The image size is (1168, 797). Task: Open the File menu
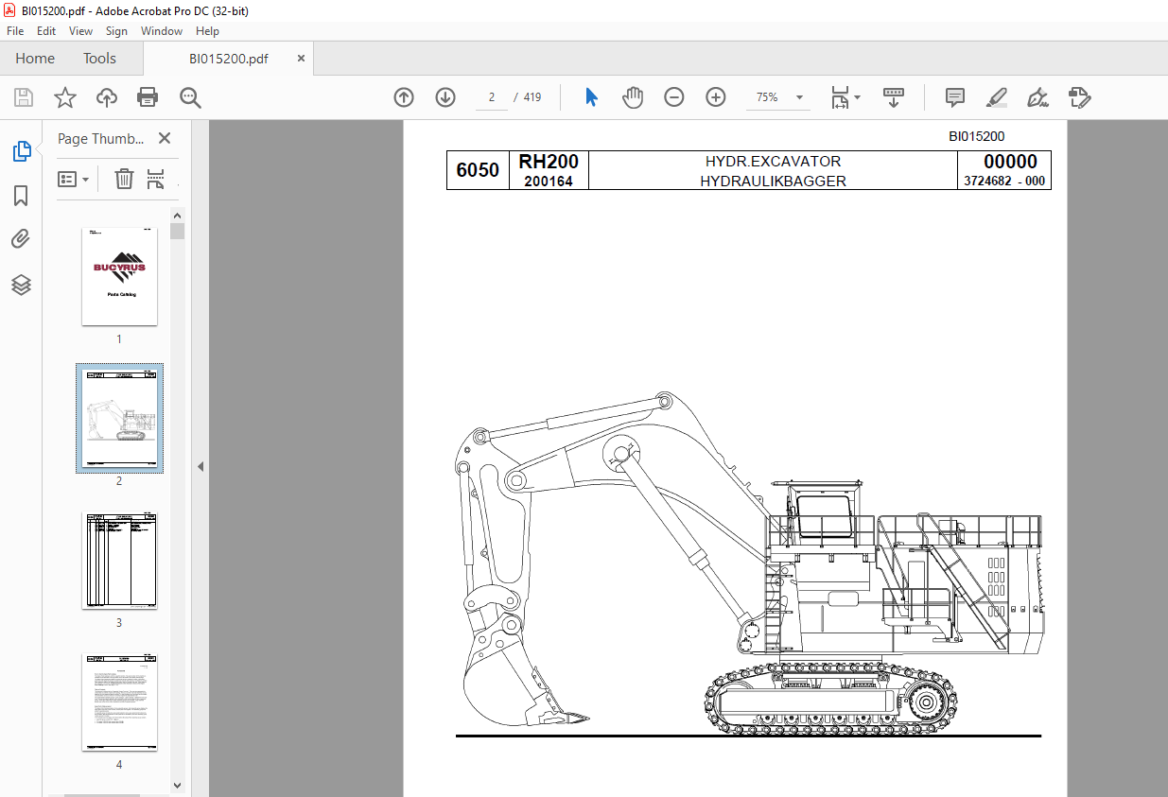point(15,31)
